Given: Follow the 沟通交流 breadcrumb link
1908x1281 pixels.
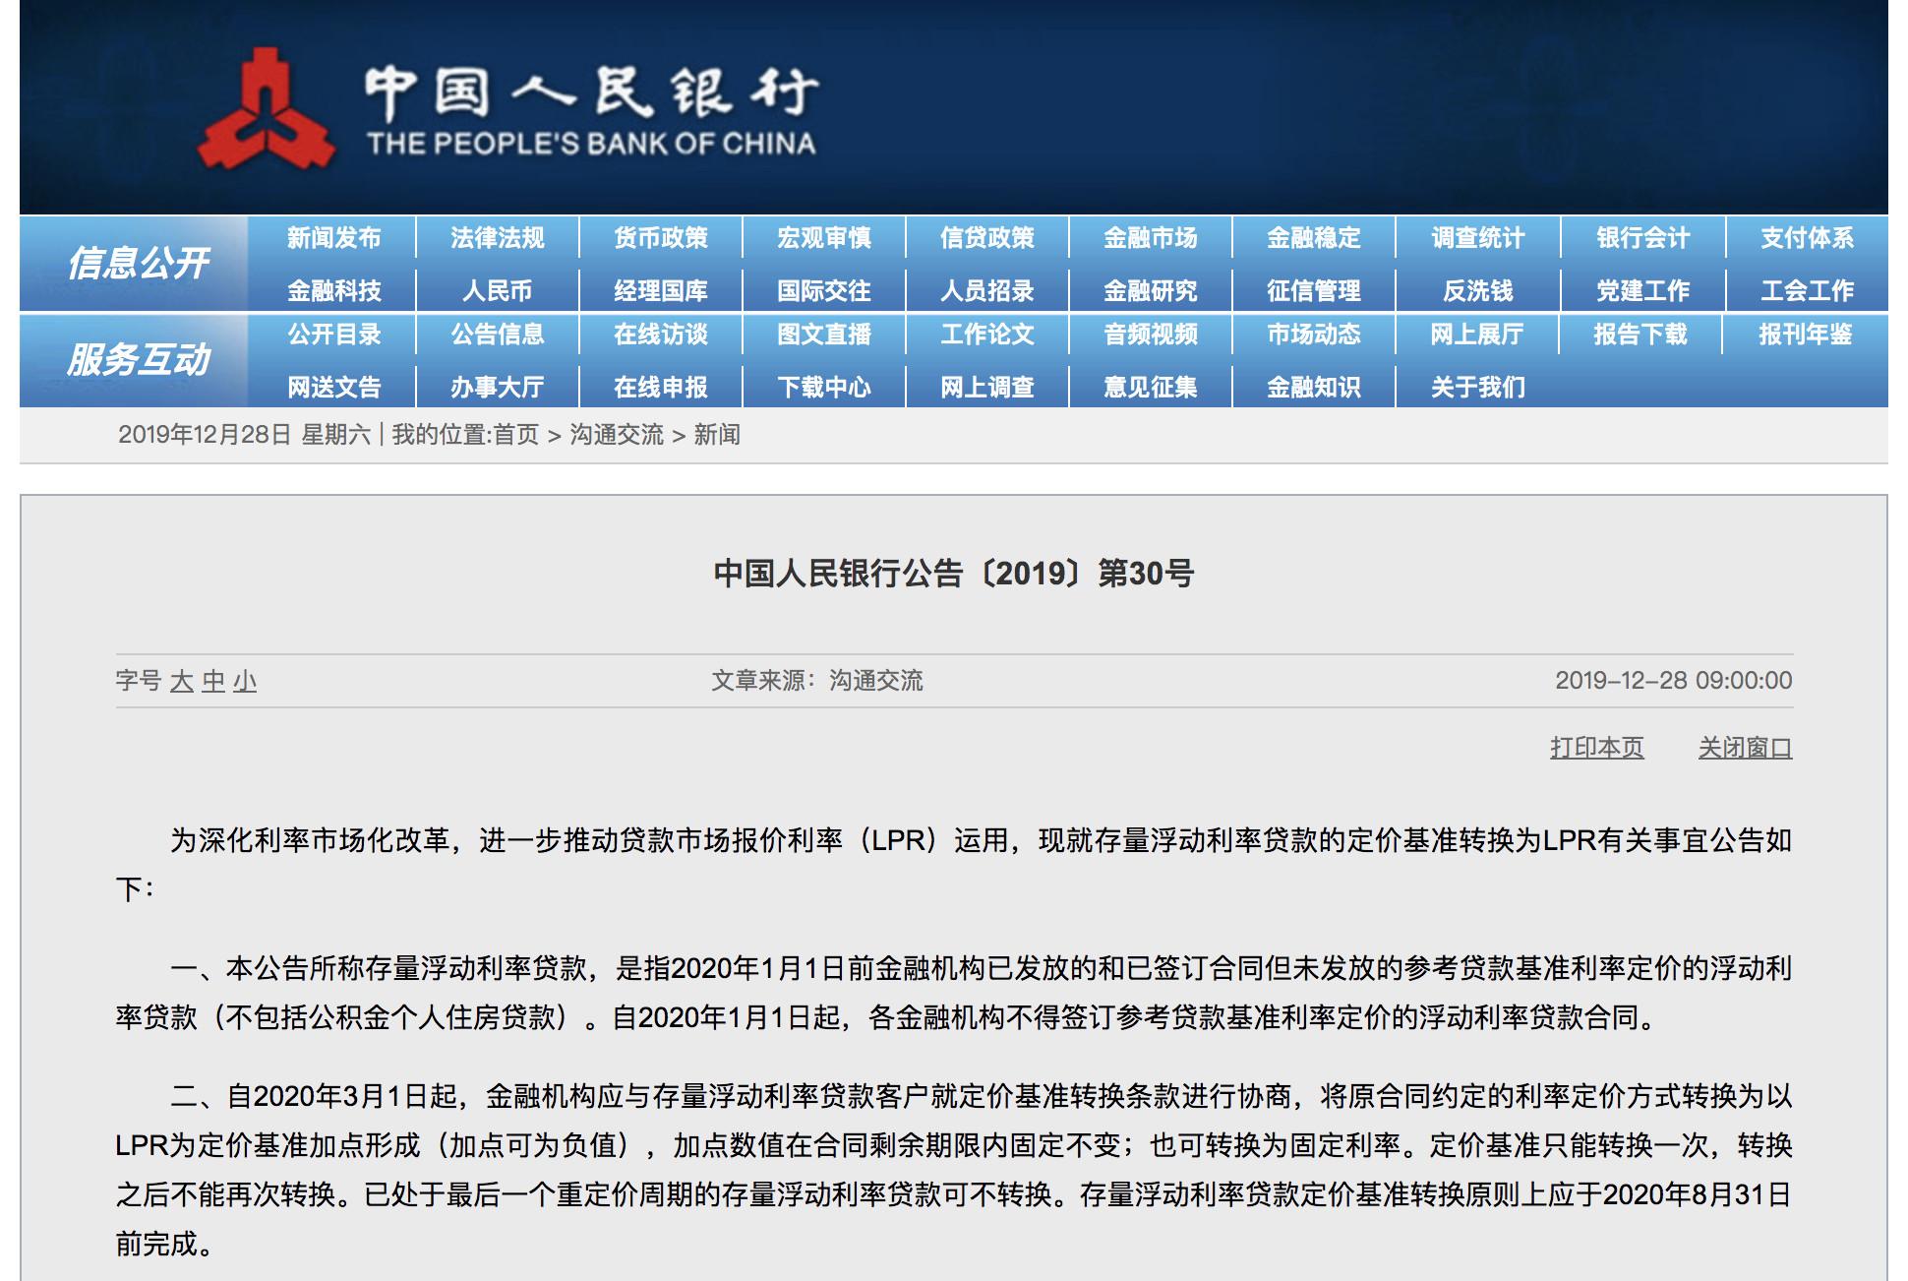Looking at the screenshot, I should pos(617,435).
